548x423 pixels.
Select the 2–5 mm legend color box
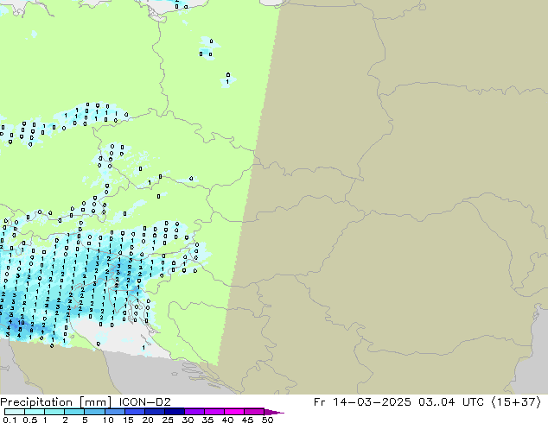pyautogui.click(x=74, y=412)
